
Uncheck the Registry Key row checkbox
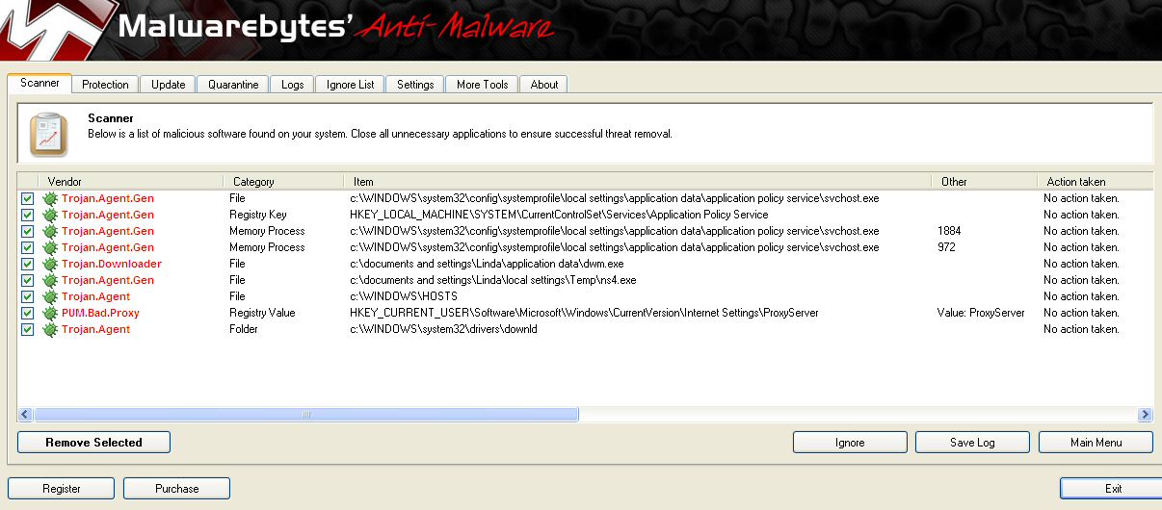tap(27, 215)
